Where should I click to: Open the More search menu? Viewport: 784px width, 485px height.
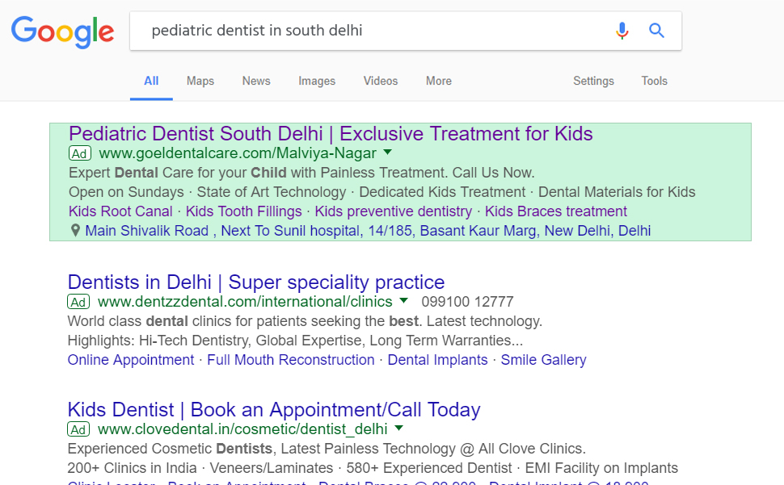click(x=439, y=81)
